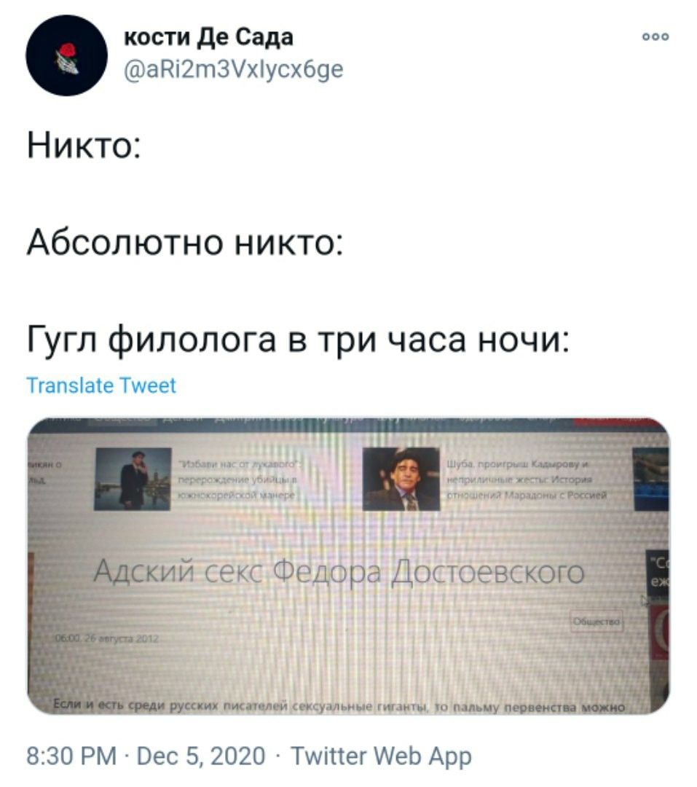The height and width of the screenshot is (787, 697).
Task: Click the Адский секс Федора Достоевского title
Action: [339, 572]
